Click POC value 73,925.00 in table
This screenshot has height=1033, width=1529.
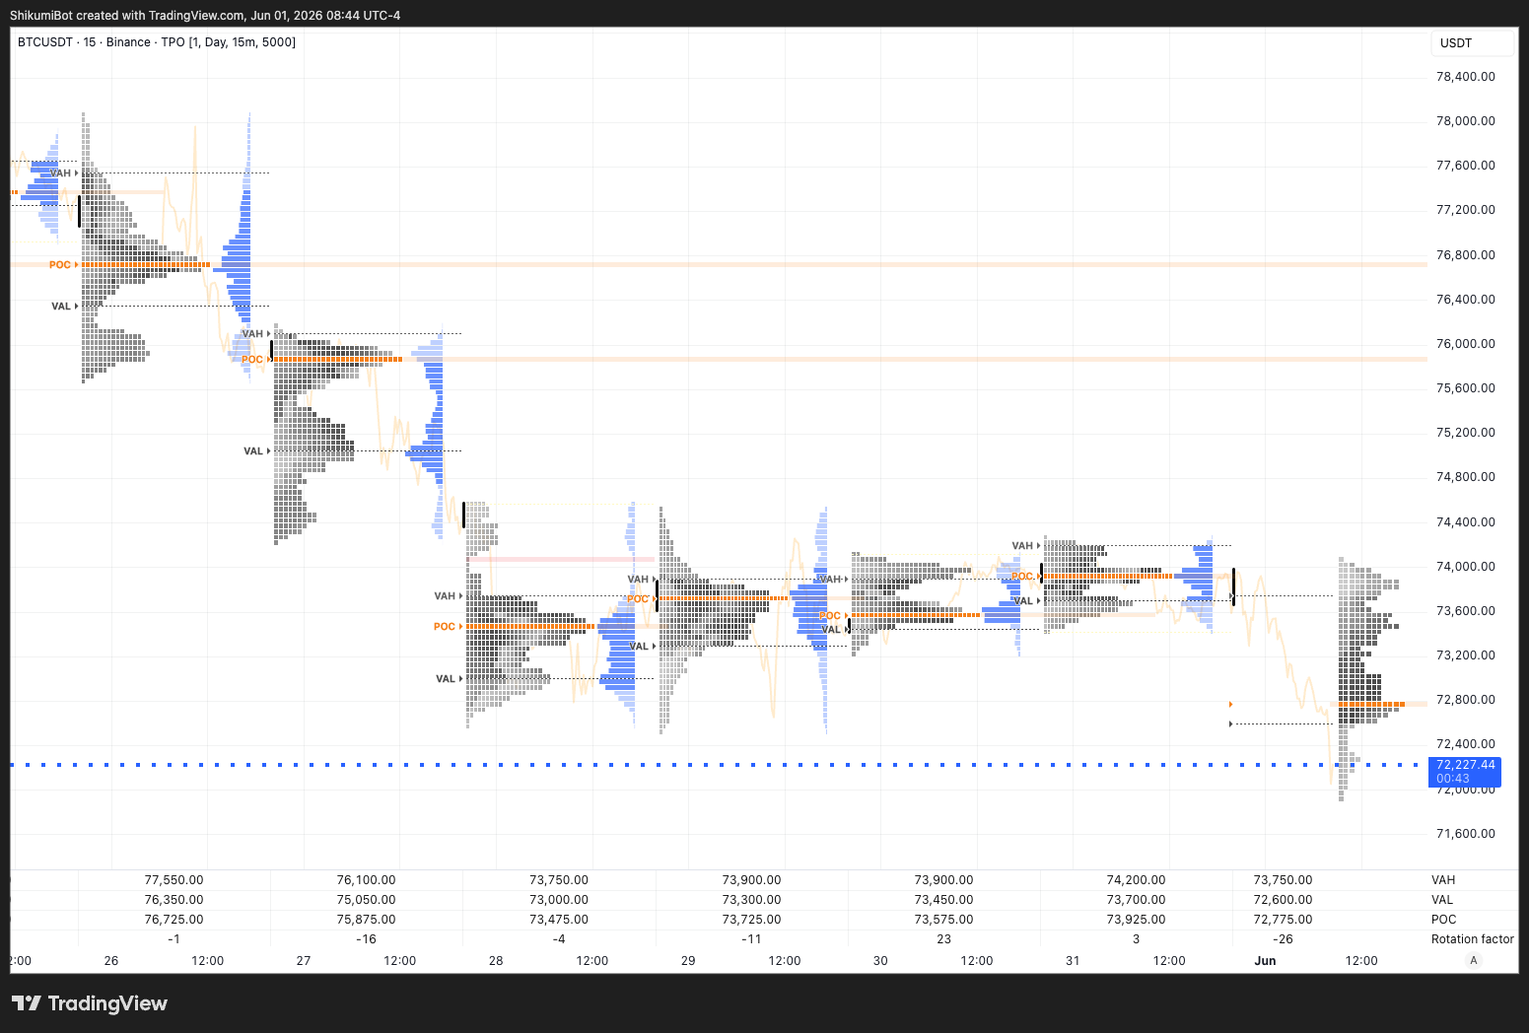coord(1137,920)
